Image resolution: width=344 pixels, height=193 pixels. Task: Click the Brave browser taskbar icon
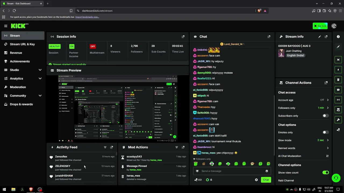tap(31, 190)
